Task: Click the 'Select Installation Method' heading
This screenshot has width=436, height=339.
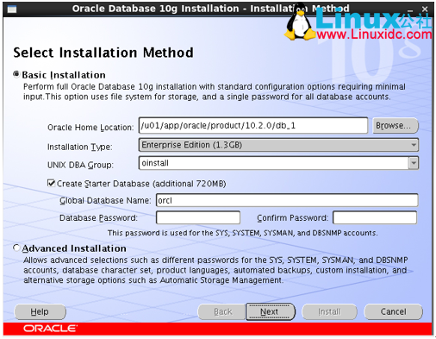Action: [x=103, y=53]
